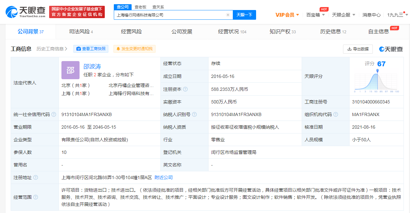The height and width of the screenshot is (213, 410).
Task: Click the 北京（共1家） row label
Action: tap(76, 86)
